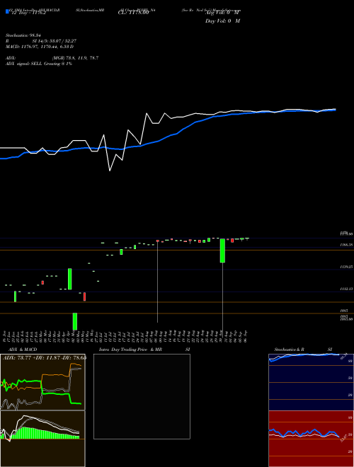
Task: Click the MACD histogram panel with green bars
Action: 42,439
